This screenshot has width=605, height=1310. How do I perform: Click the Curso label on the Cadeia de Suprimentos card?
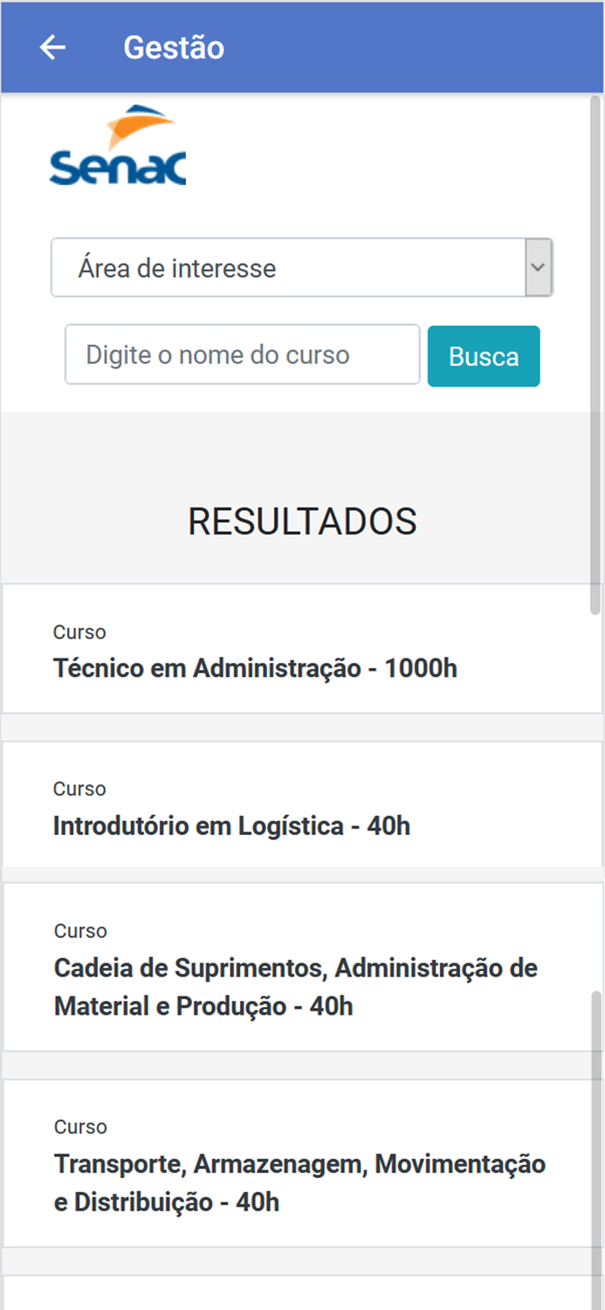[x=79, y=930]
